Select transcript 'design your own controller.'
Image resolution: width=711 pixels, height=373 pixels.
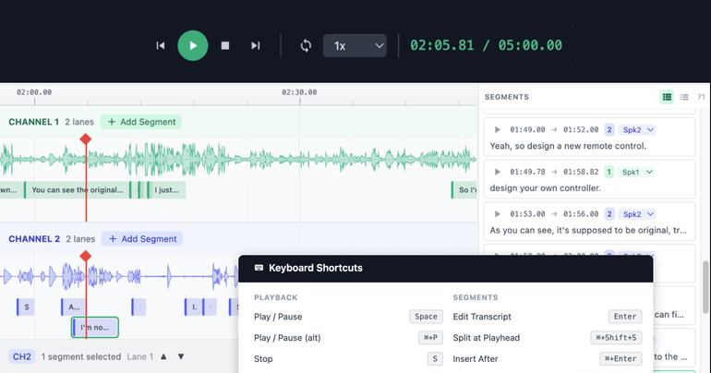[545, 188]
